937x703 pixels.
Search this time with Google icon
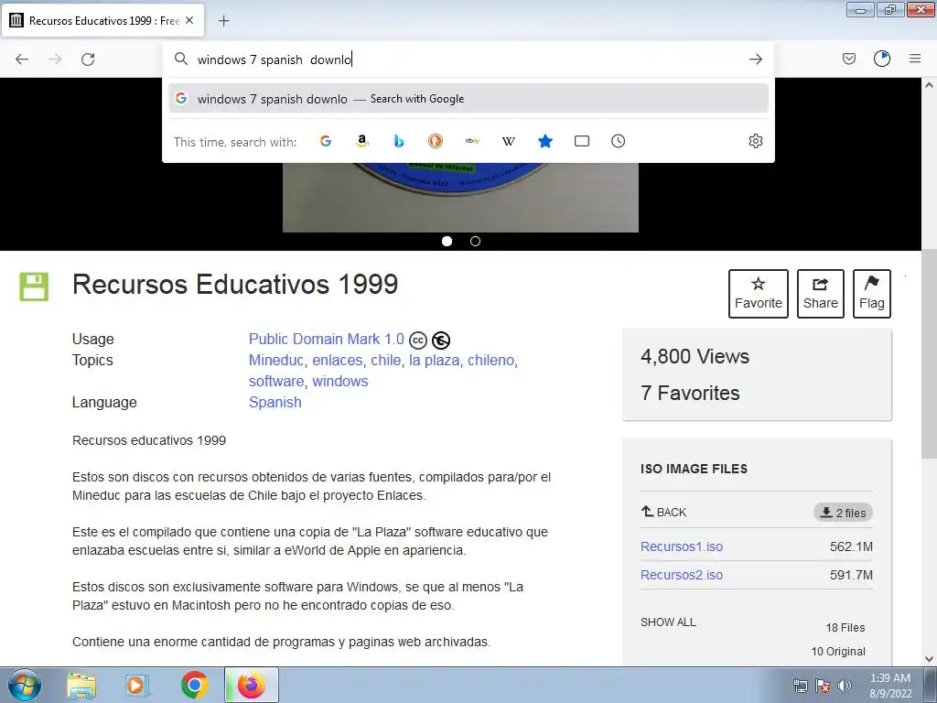pyautogui.click(x=326, y=141)
